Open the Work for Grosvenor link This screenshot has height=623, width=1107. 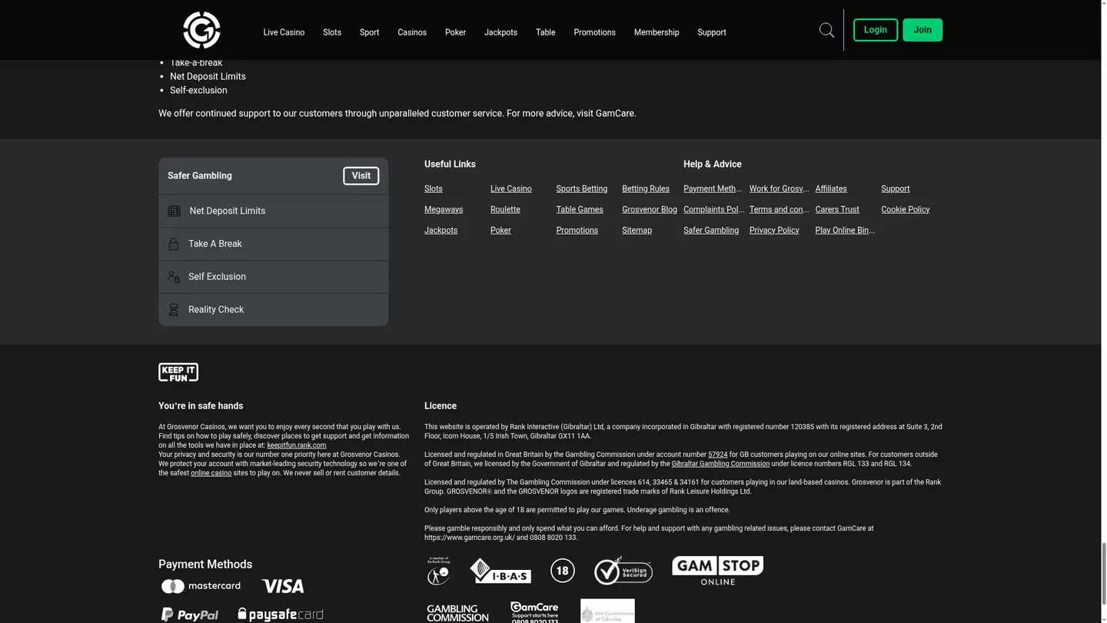780,188
